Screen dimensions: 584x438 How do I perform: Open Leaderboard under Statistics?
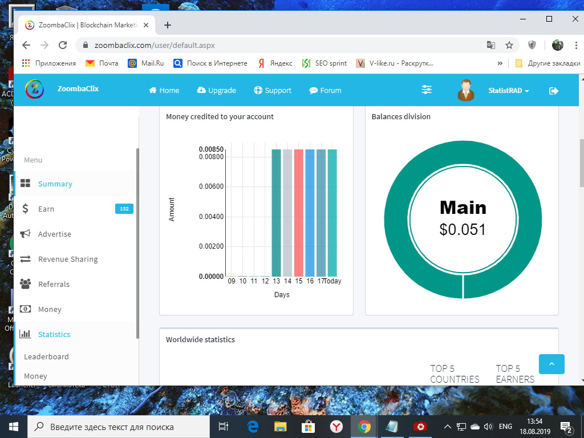[x=46, y=356]
